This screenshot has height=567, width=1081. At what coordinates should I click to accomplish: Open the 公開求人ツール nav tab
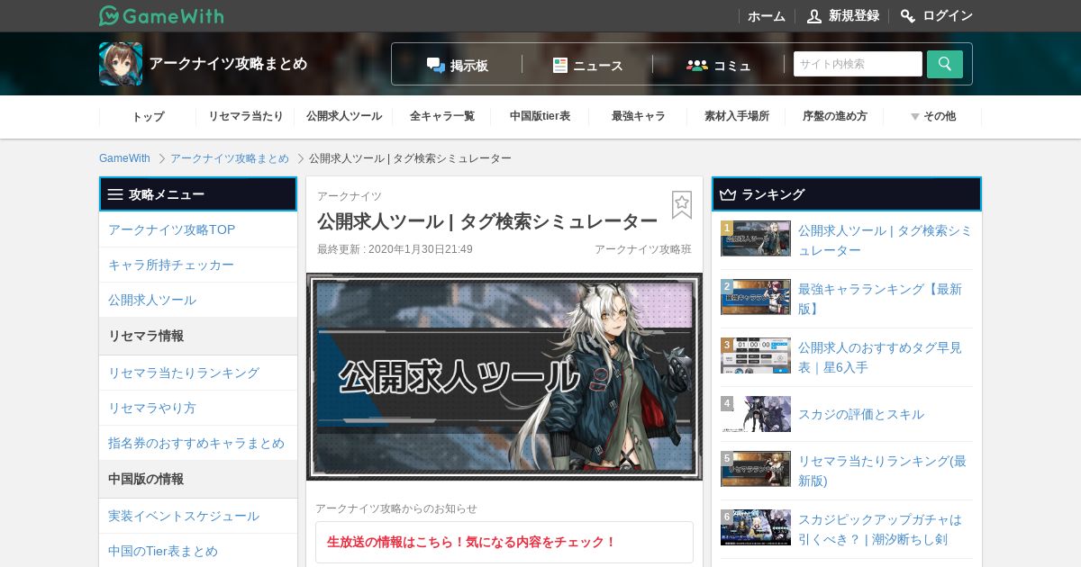(x=344, y=116)
